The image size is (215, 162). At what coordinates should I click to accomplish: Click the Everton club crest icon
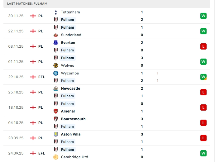pyautogui.click(x=56, y=43)
